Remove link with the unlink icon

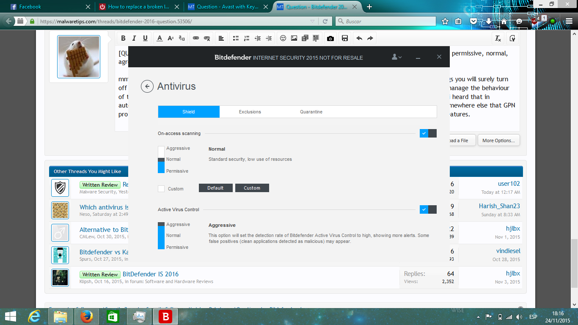pos(207,38)
